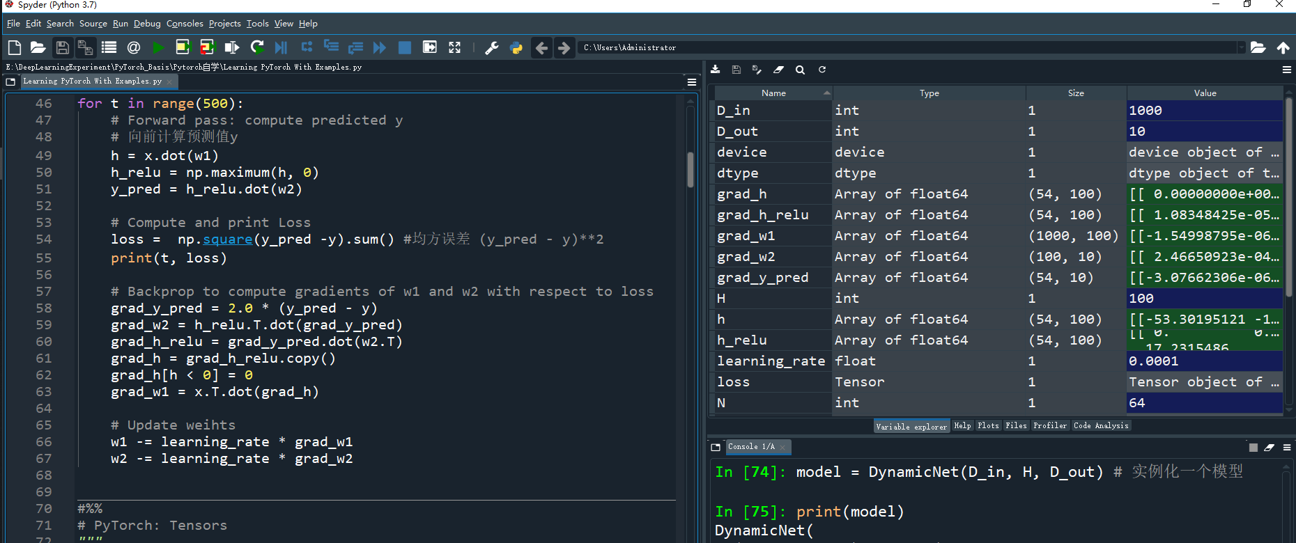
Task: Open the console pane options menu
Action: point(1286,448)
